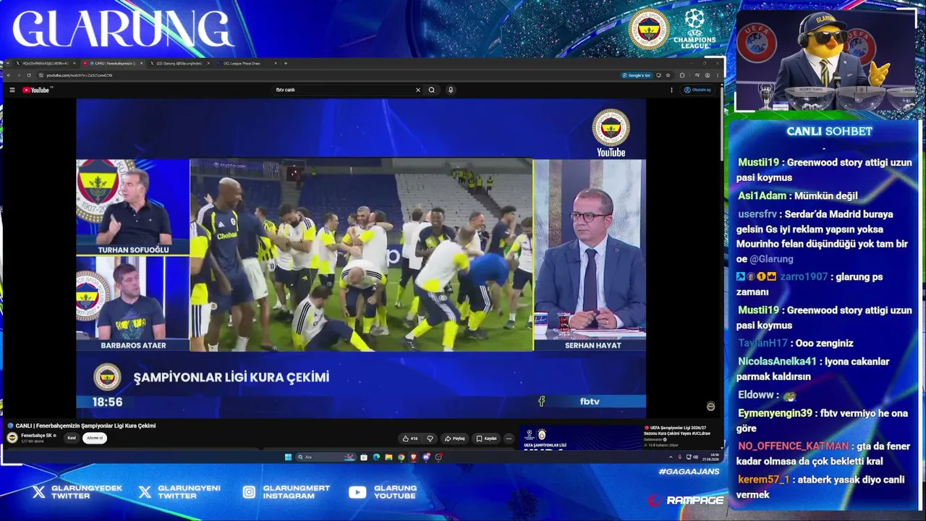
Task: Click the small Fenerbahçe watermark logo in player corner
Action: pyautogui.click(x=710, y=407)
